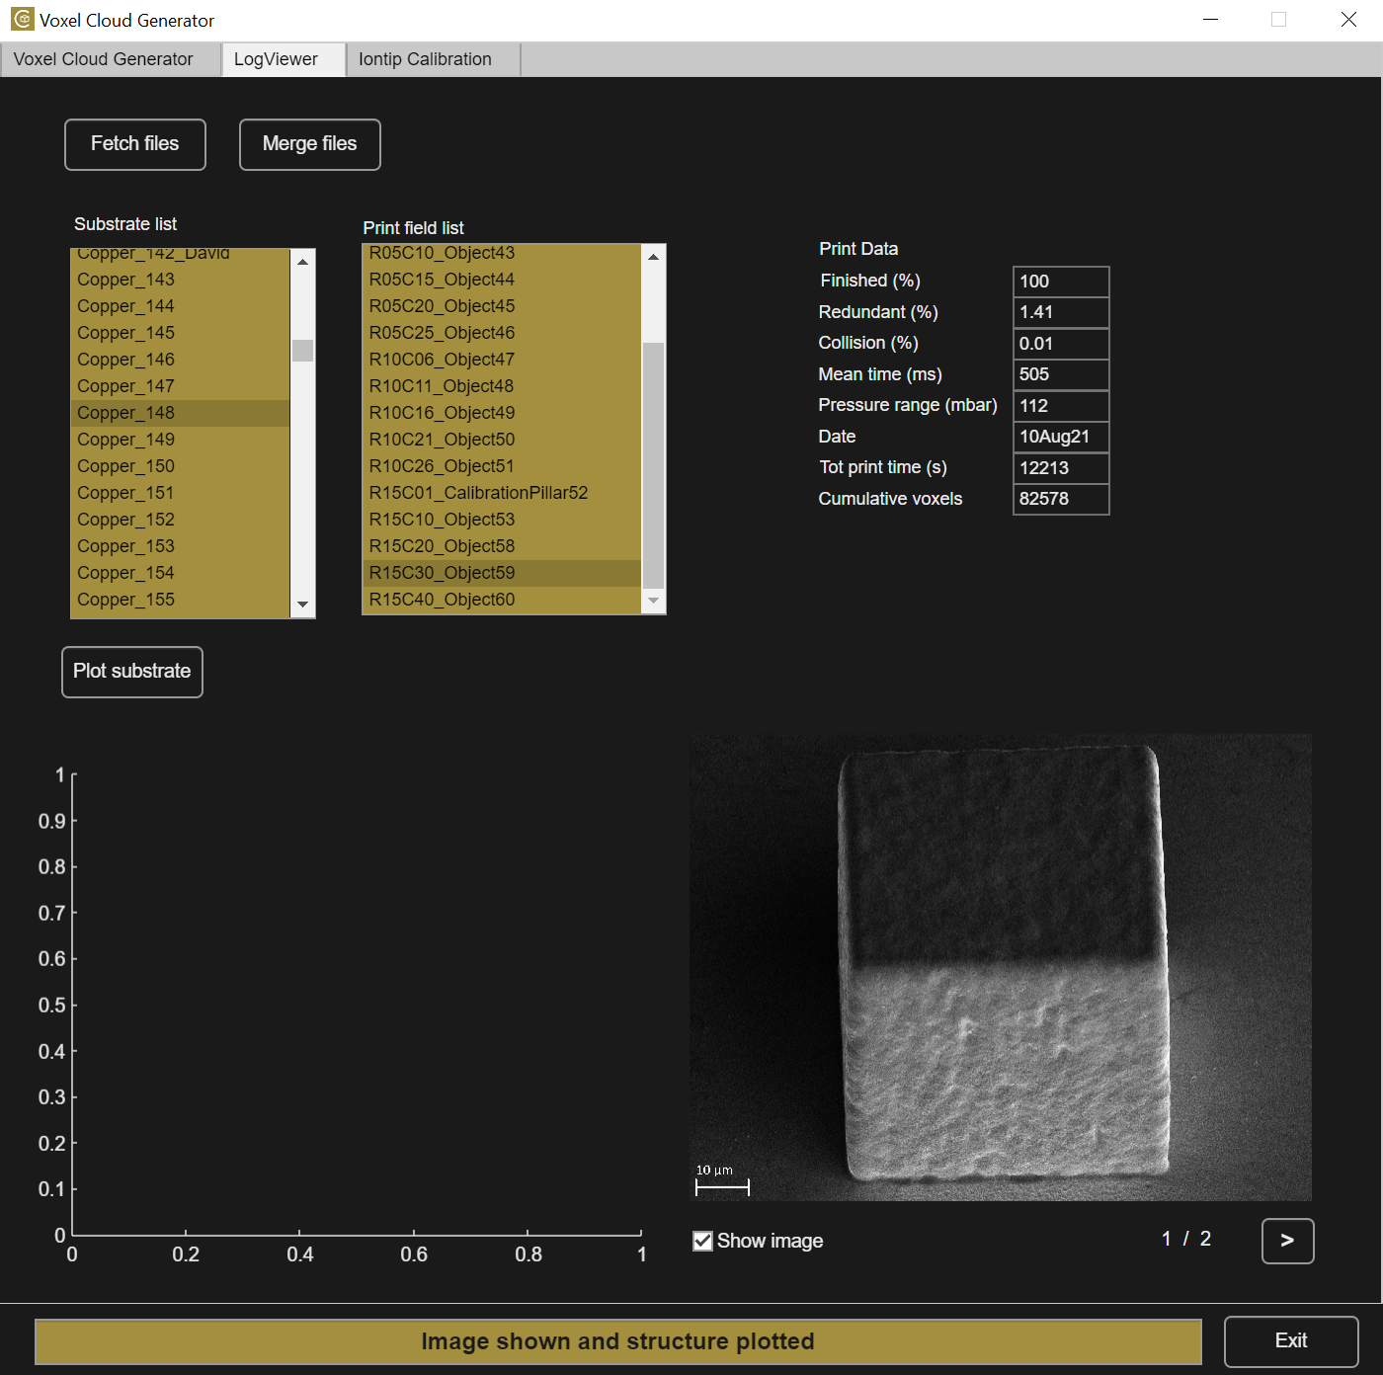Click the print field list scroll-down arrow
Viewport: 1383px width, 1375px height.
(653, 601)
